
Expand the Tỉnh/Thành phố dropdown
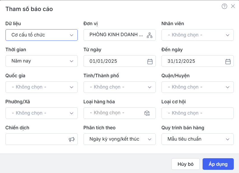point(120,87)
